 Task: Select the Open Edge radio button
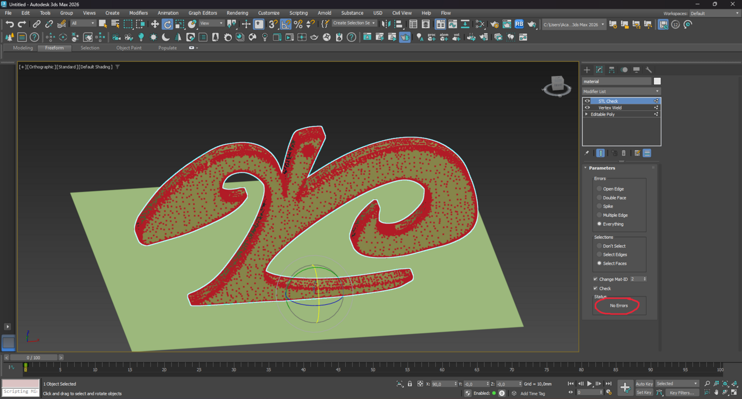click(x=599, y=189)
